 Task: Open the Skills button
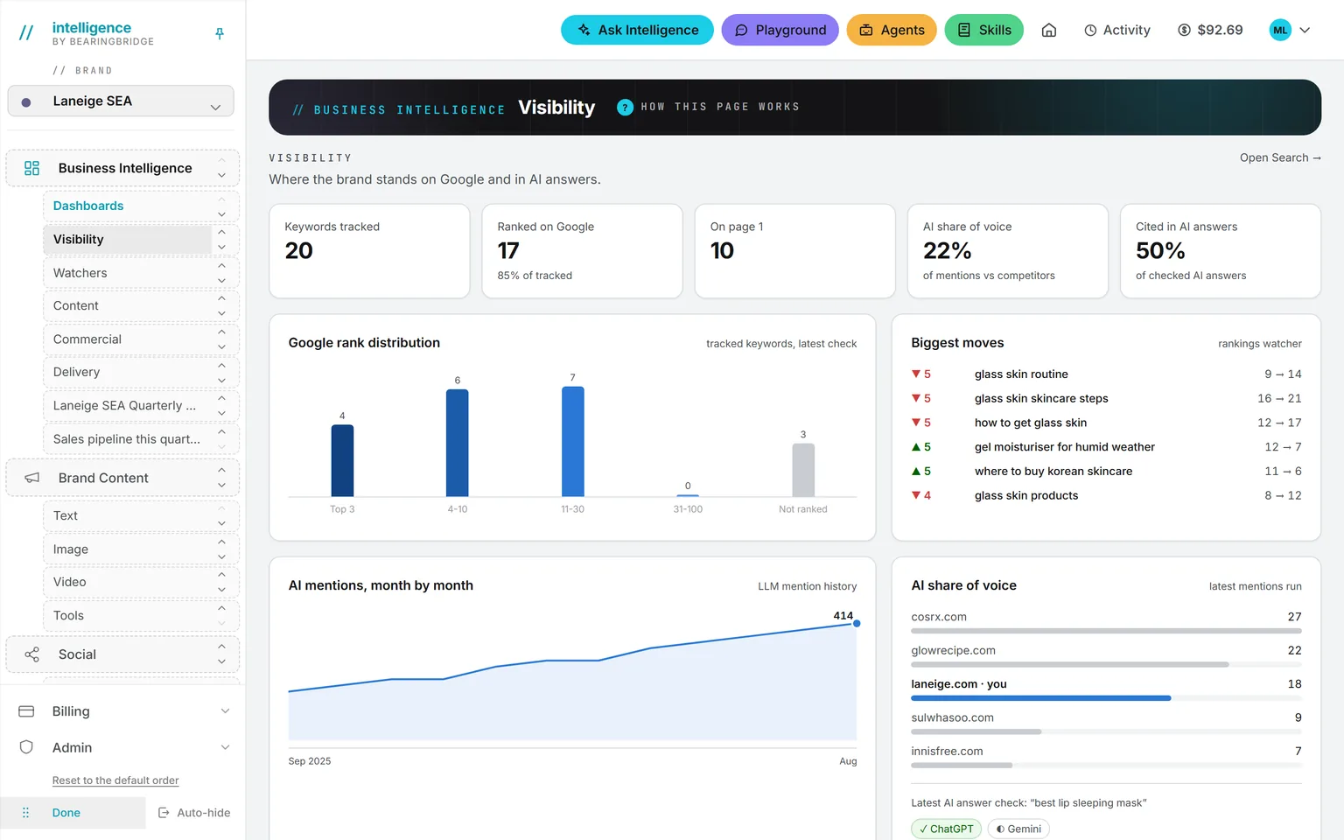983,30
